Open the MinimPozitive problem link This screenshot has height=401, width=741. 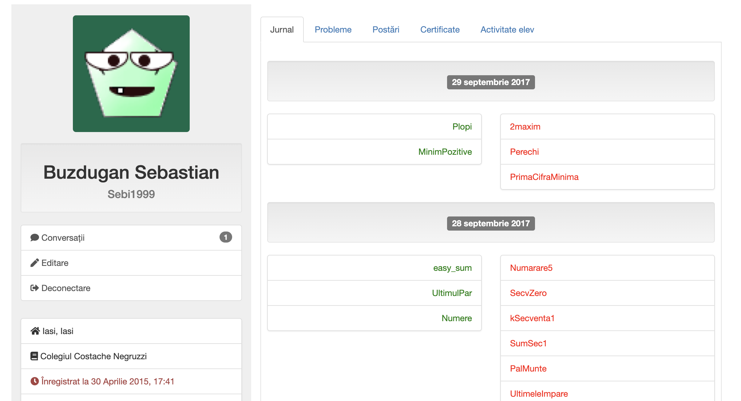tap(445, 152)
